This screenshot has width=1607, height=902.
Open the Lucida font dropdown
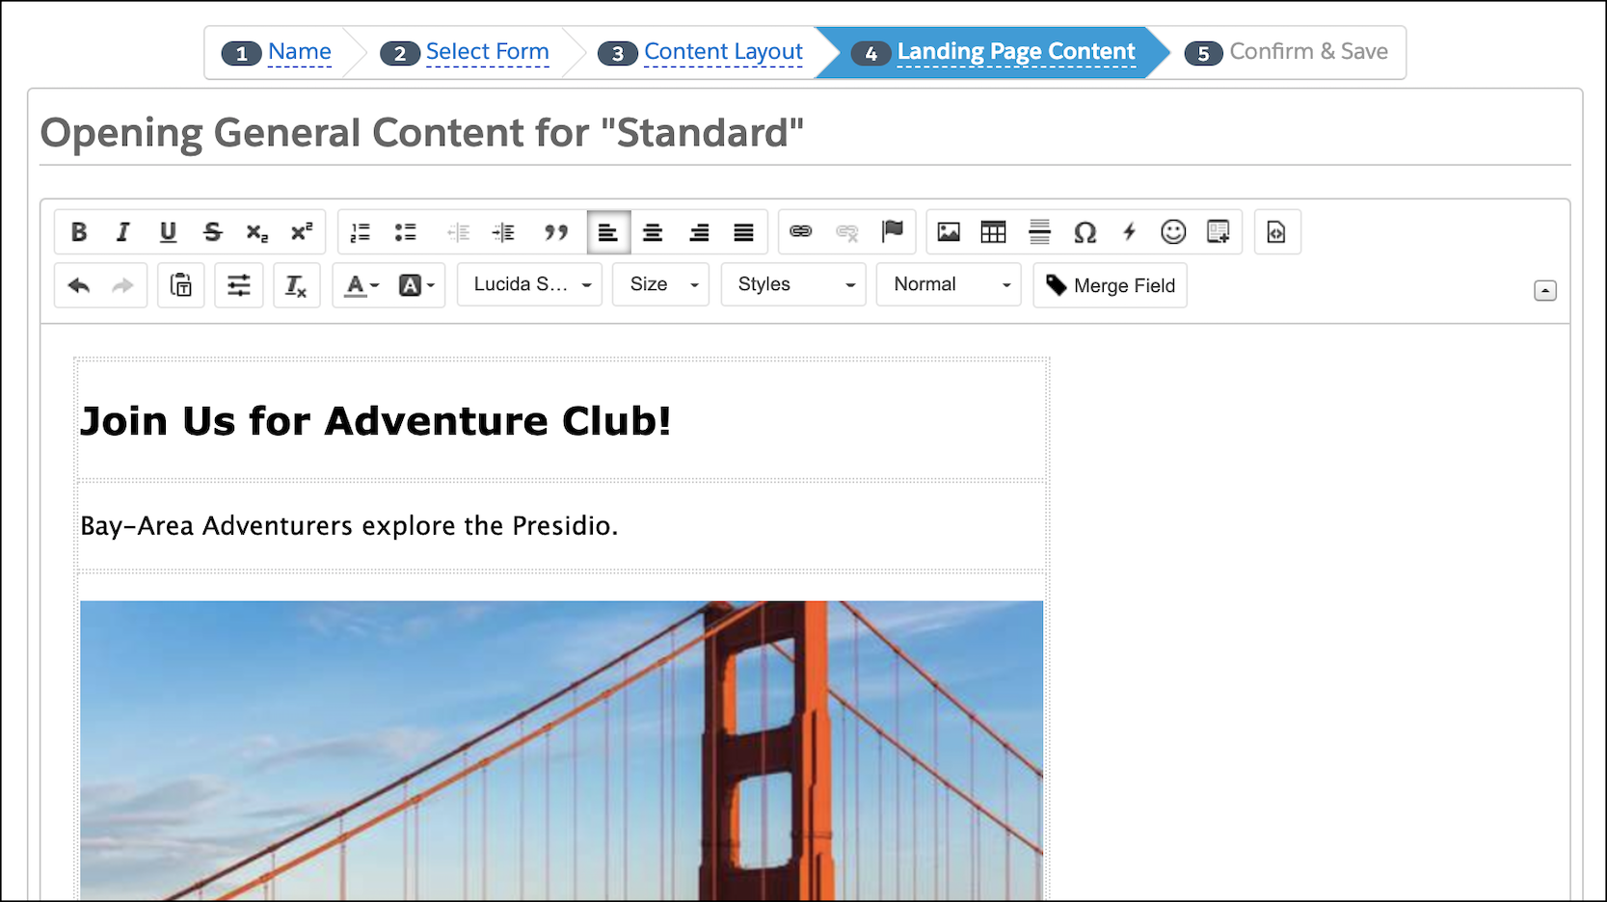click(x=529, y=284)
